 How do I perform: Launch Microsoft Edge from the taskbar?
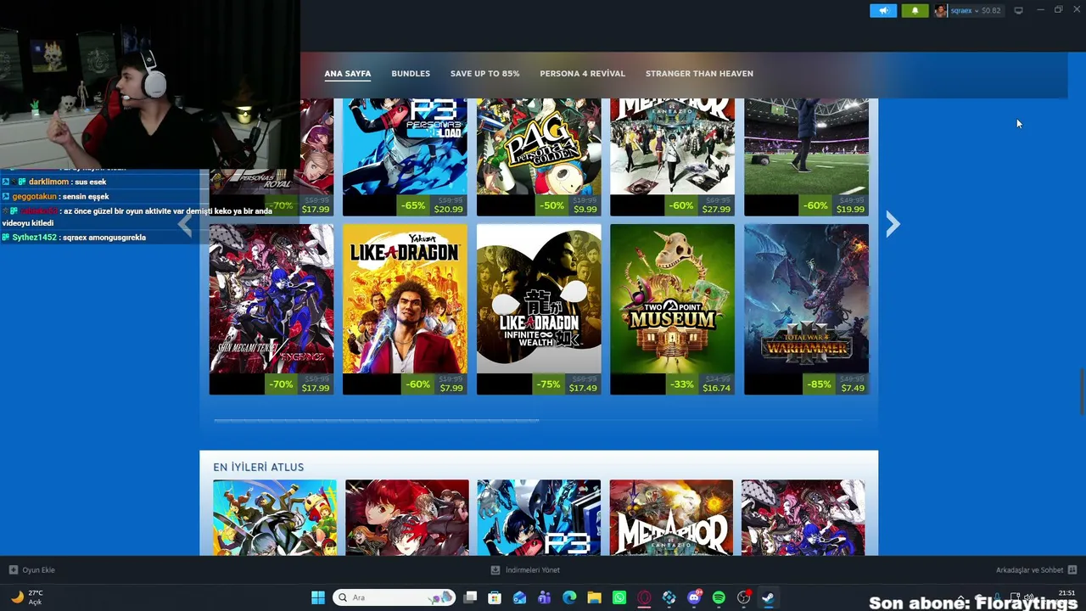(569, 597)
